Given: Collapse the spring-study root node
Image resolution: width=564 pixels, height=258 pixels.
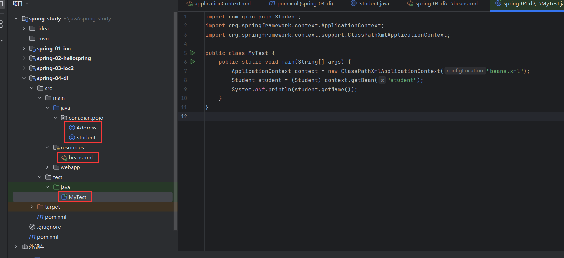Looking at the screenshot, I should (x=16, y=19).
